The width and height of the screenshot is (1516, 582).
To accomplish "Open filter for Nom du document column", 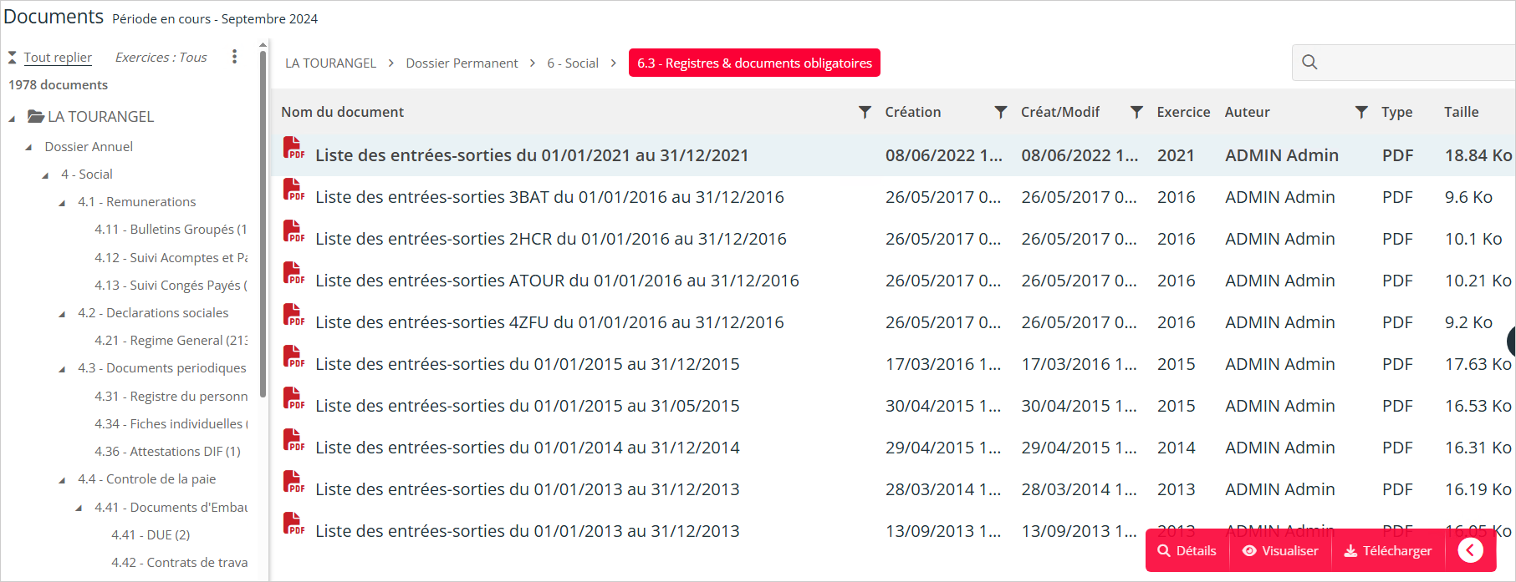I will (865, 112).
